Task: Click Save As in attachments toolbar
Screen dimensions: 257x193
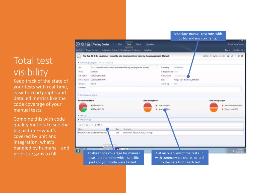Action: tap(90, 125)
